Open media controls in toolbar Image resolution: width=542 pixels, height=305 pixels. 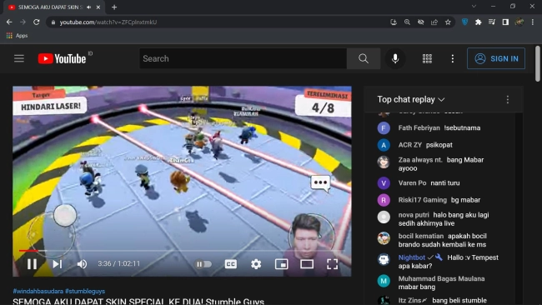(491, 22)
